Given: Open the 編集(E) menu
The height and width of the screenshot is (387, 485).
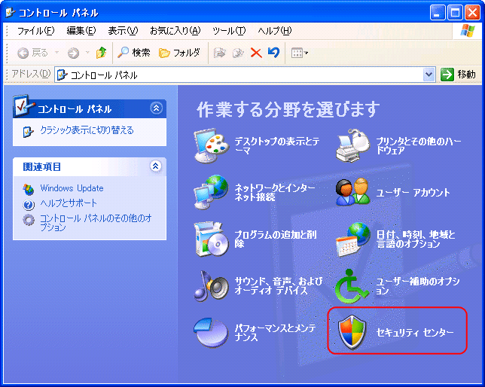Looking at the screenshot, I should pyautogui.click(x=81, y=31).
